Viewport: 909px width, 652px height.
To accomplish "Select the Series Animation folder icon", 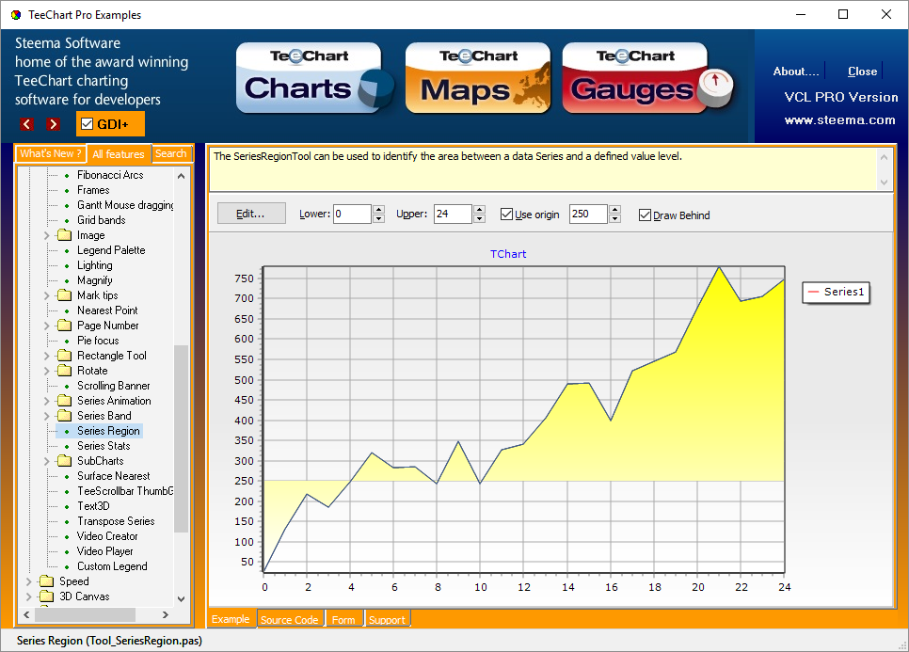I will pyautogui.click(x=64, y=401).
